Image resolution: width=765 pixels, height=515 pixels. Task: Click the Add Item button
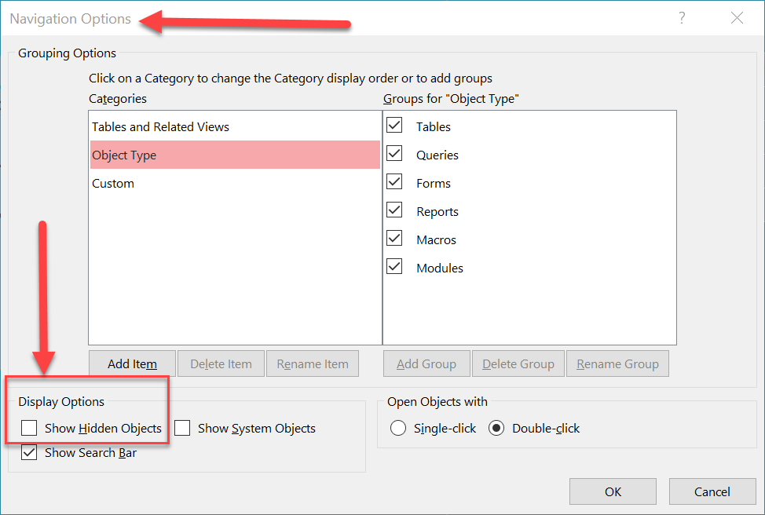tap(132, 364)
